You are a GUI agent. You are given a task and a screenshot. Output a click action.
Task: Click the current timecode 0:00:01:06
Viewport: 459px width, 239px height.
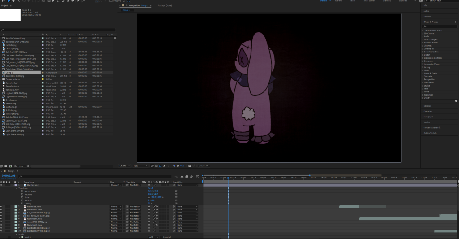pyautogui.click(x=9, y=176)
